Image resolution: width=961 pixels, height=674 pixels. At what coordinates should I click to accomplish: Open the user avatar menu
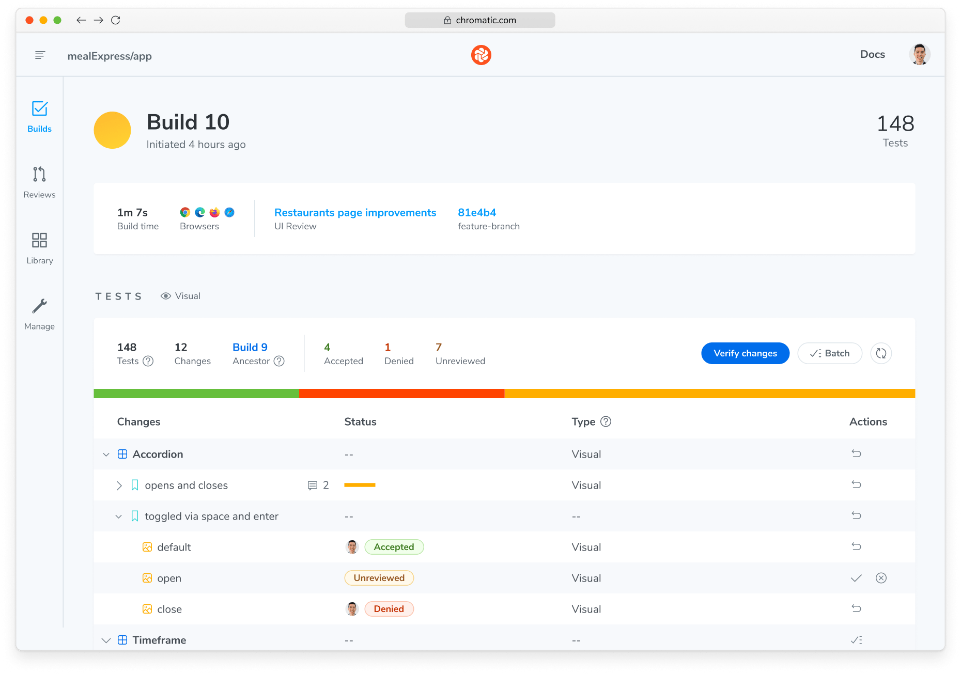click(920, 54)
